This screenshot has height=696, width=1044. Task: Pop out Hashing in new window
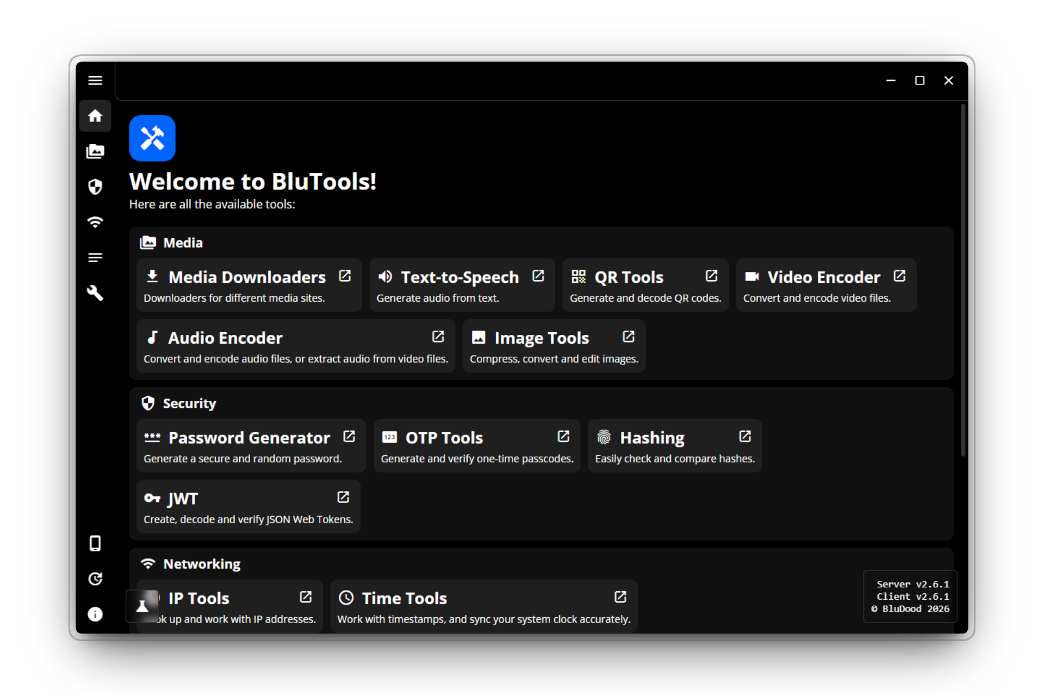(x=745, y=436)
